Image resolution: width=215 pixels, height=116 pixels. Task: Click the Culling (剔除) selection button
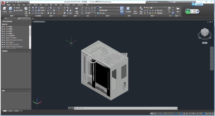(122, 10)
